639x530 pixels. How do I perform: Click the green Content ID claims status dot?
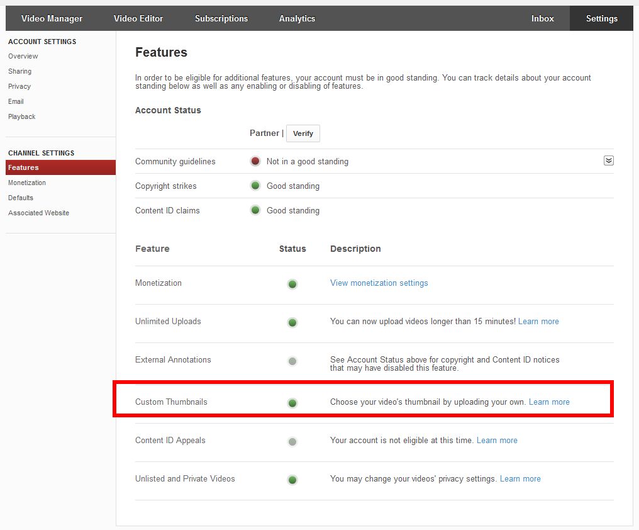(255, 210)
